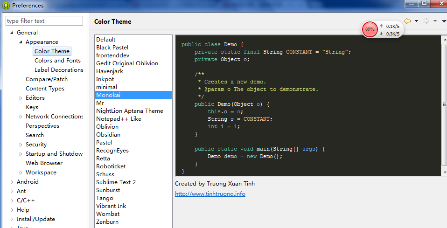447x228 pixels.
Task: Expand the Install/Update tree node
Action: [x=12, y=219]
